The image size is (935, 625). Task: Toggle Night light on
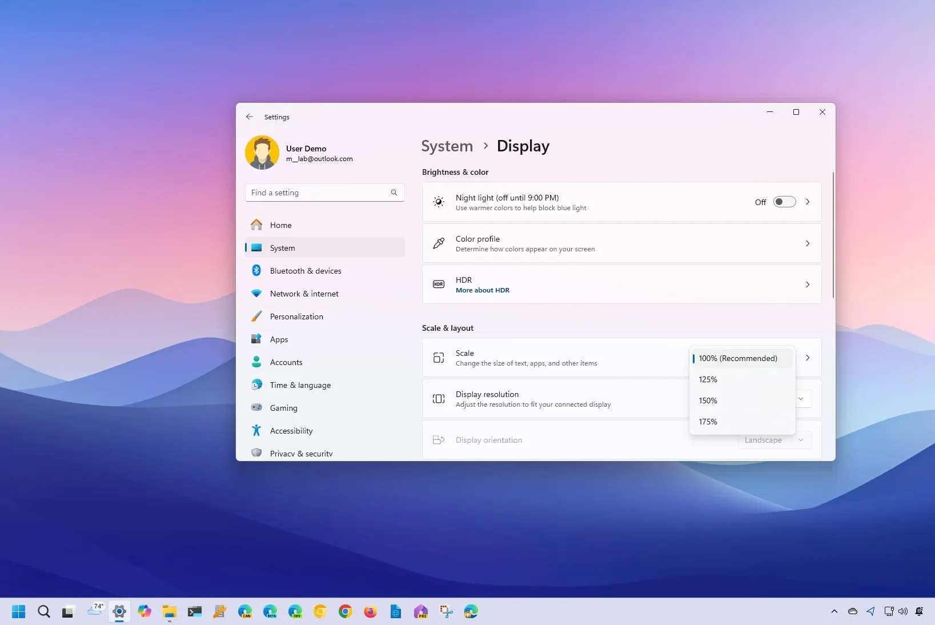tap(784, 202)
